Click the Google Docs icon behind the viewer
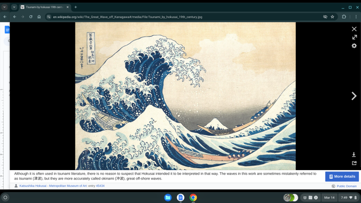The height and width of the screenshot is (203, 361). (x=7, y=30)
